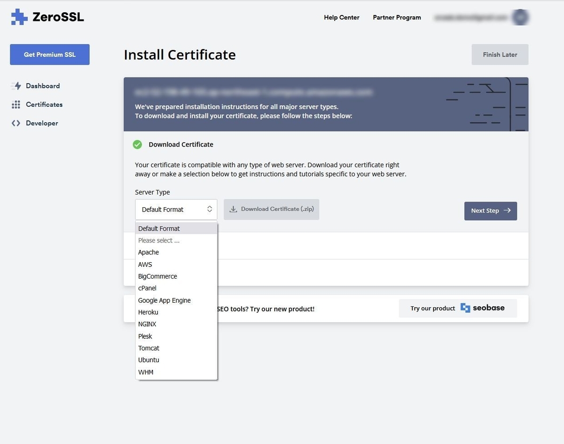Click the Install Certificate page title

coord(180,55)
